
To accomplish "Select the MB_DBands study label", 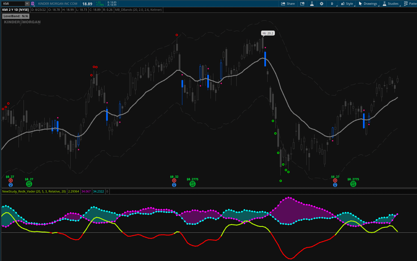I will click(x=138, y=10).
